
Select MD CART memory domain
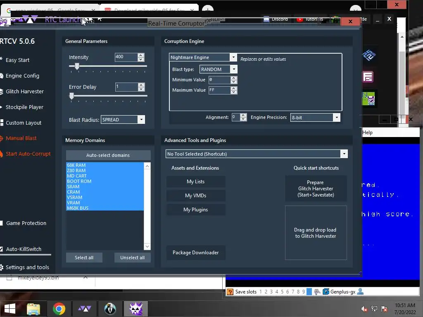point(105,176)
